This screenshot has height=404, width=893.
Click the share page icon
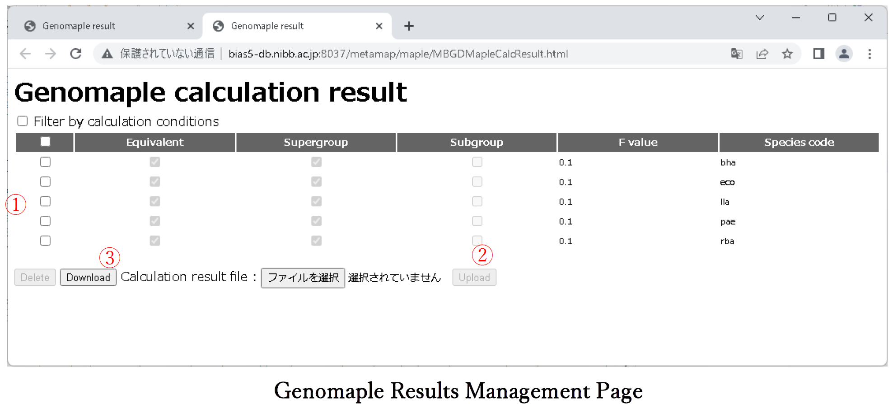(x=762, y=54)
